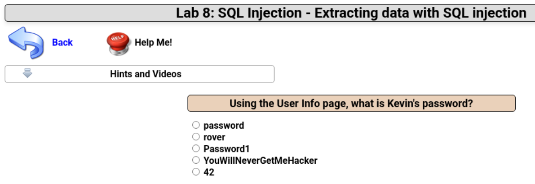Select the 'password' radio button

(195, 125)
